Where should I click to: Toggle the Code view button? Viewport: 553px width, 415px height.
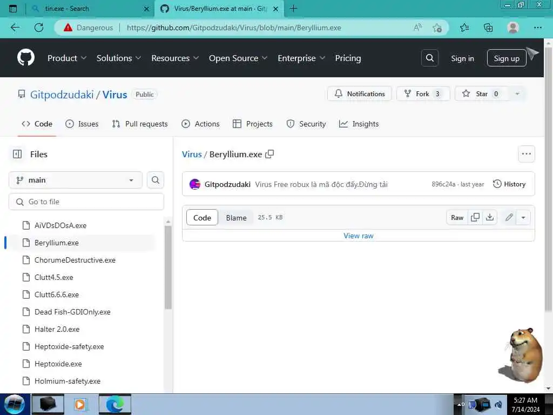click(202, 218)
